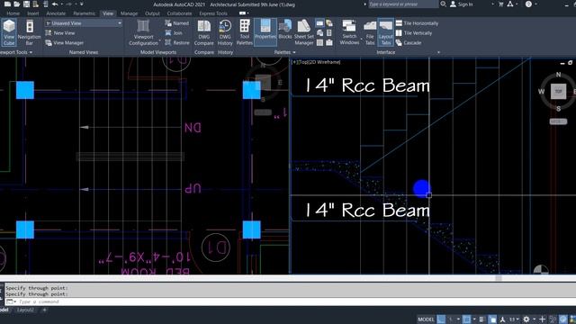This screenshot has height=324, width=576.
Task: Click the Save As icon in quick access
Action: (36, 4)
